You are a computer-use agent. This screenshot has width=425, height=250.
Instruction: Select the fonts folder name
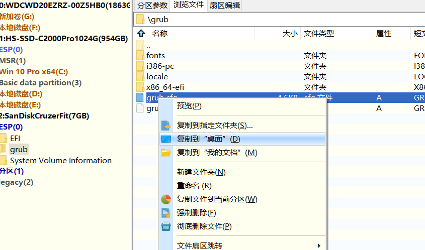[x=155, y=55]
